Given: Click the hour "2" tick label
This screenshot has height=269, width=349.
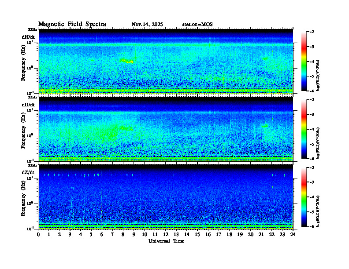Looking at the screenshot, I should coord(59,234).
